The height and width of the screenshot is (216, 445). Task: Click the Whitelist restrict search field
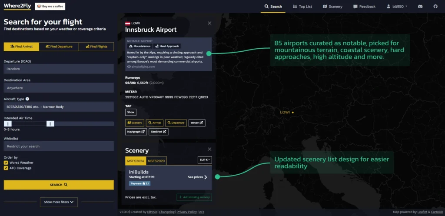click(59, 146)
